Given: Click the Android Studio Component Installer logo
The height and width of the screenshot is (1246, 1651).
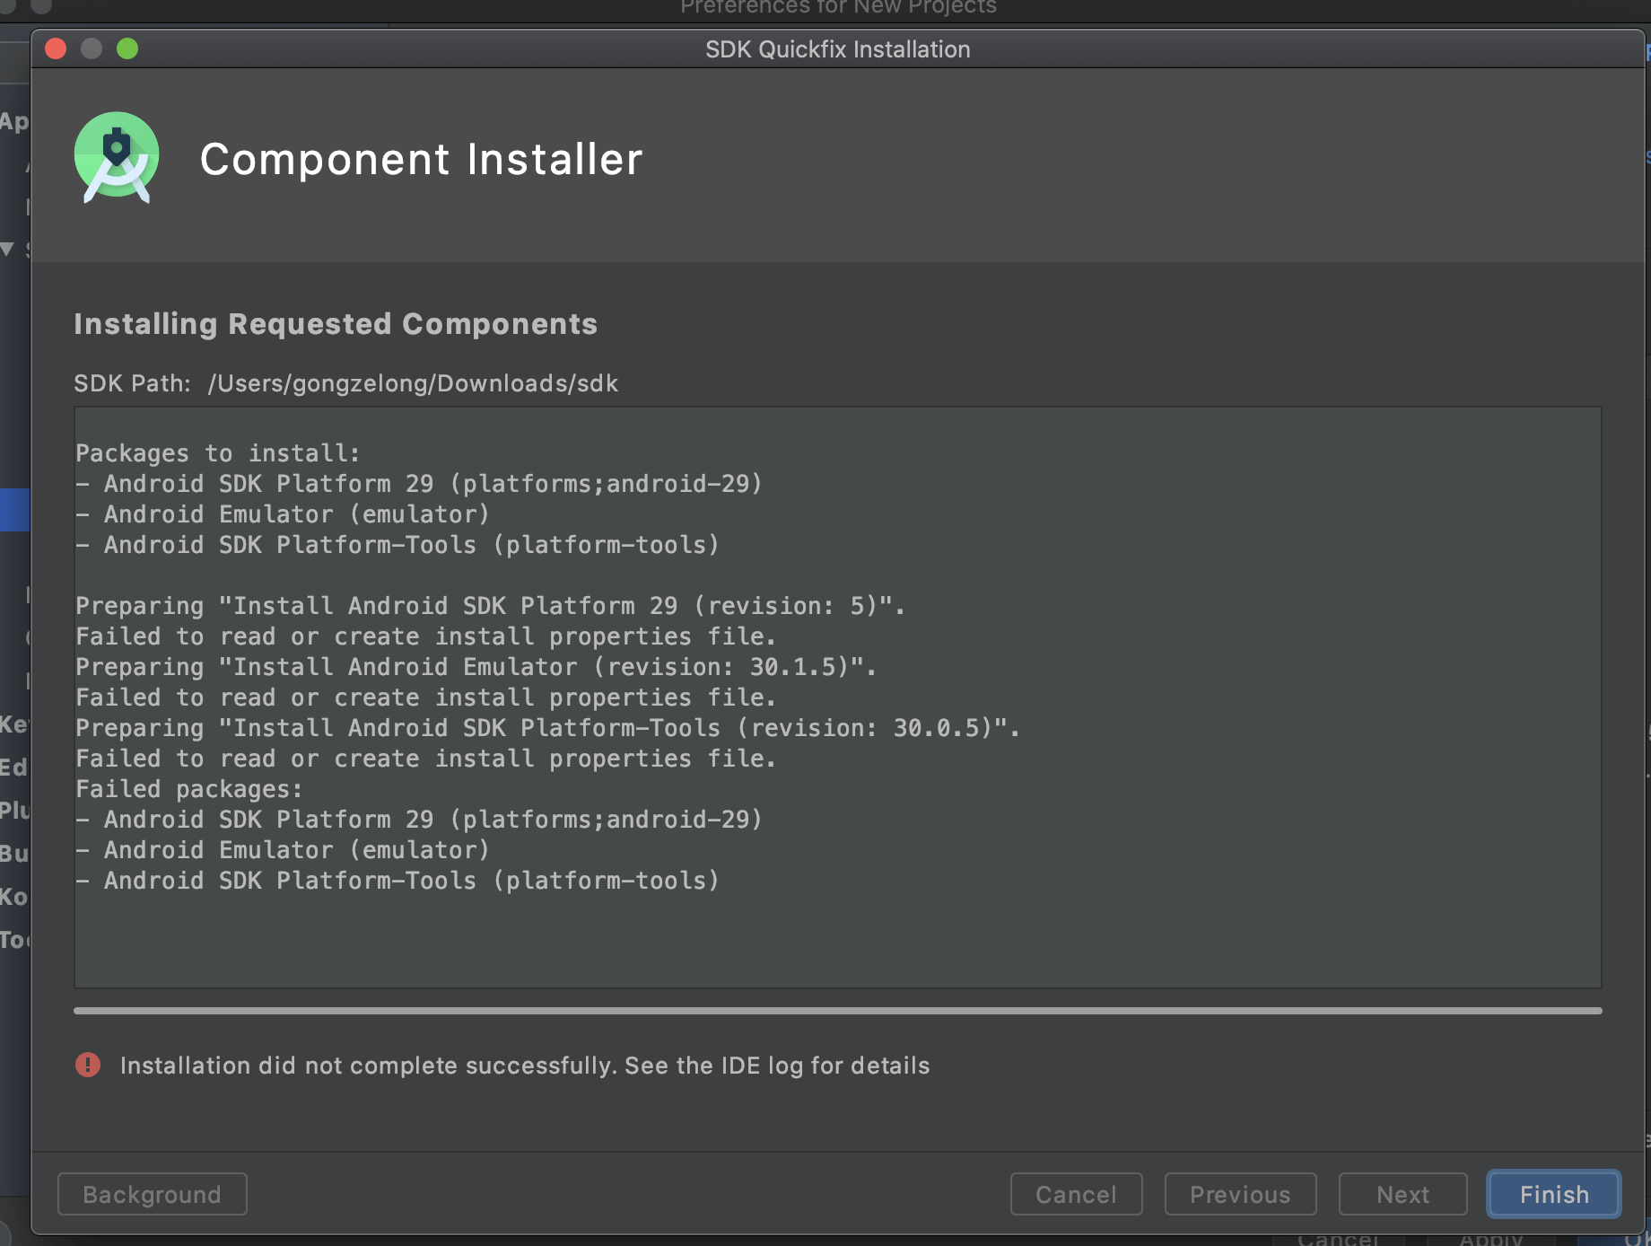Looking at the screenshot, I should (x=117, y=158).
